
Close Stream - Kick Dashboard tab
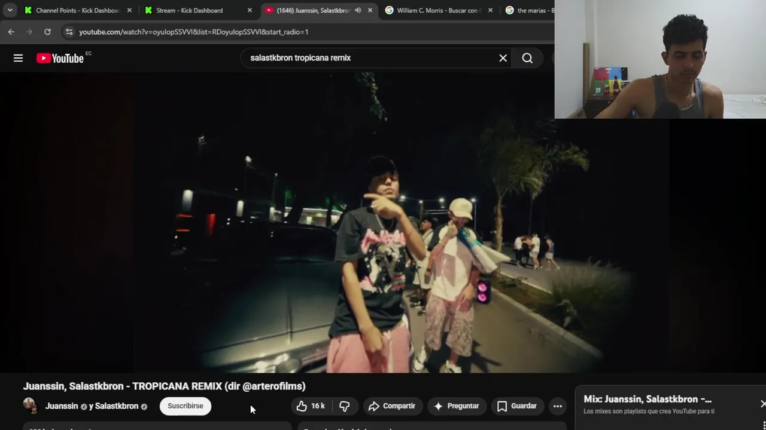coord(250,10)
